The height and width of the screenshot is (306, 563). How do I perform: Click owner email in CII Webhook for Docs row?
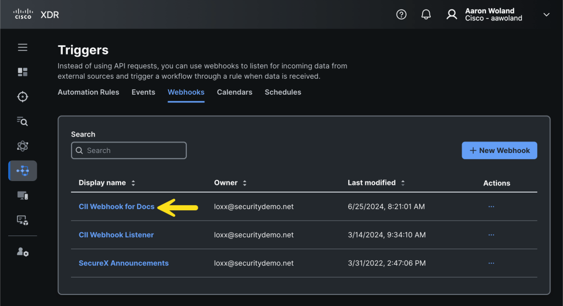pos(254,206)
